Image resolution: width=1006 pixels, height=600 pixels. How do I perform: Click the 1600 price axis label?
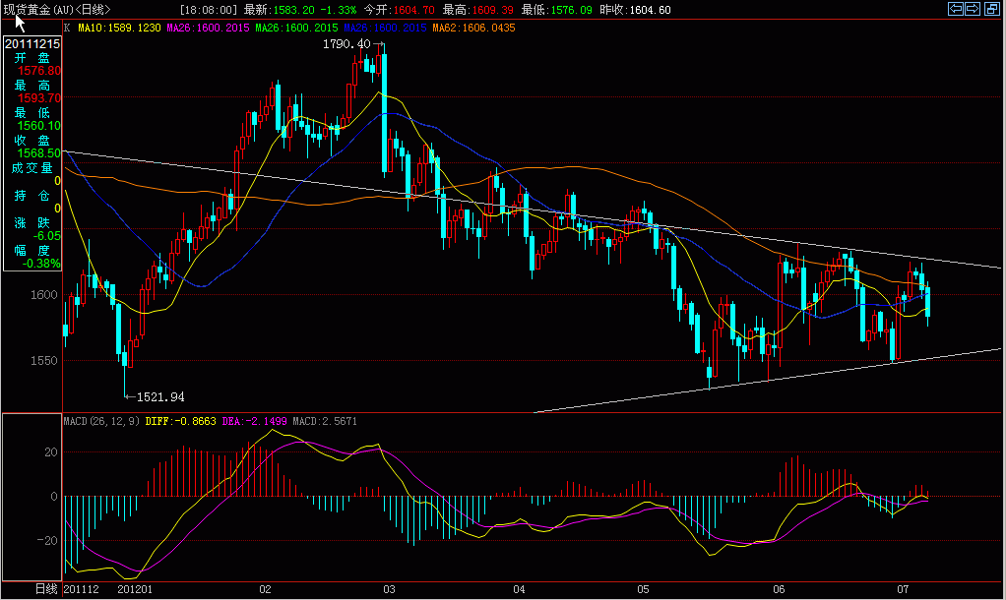(x=43, y=295)
